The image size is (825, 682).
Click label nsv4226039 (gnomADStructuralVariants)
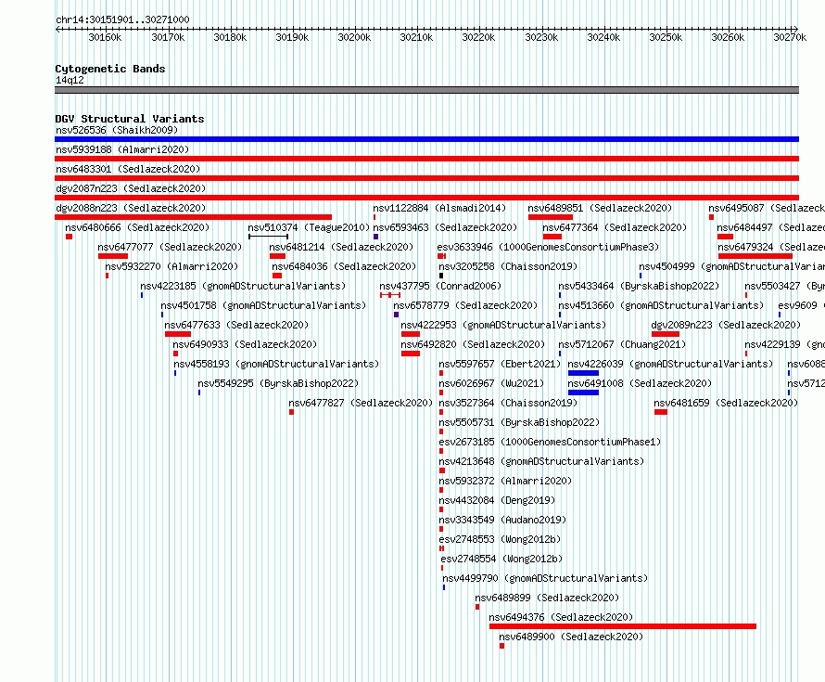coord(670,364)
